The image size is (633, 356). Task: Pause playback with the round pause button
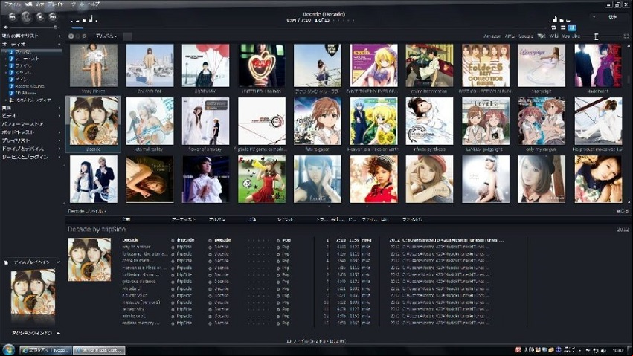(26, 16)
